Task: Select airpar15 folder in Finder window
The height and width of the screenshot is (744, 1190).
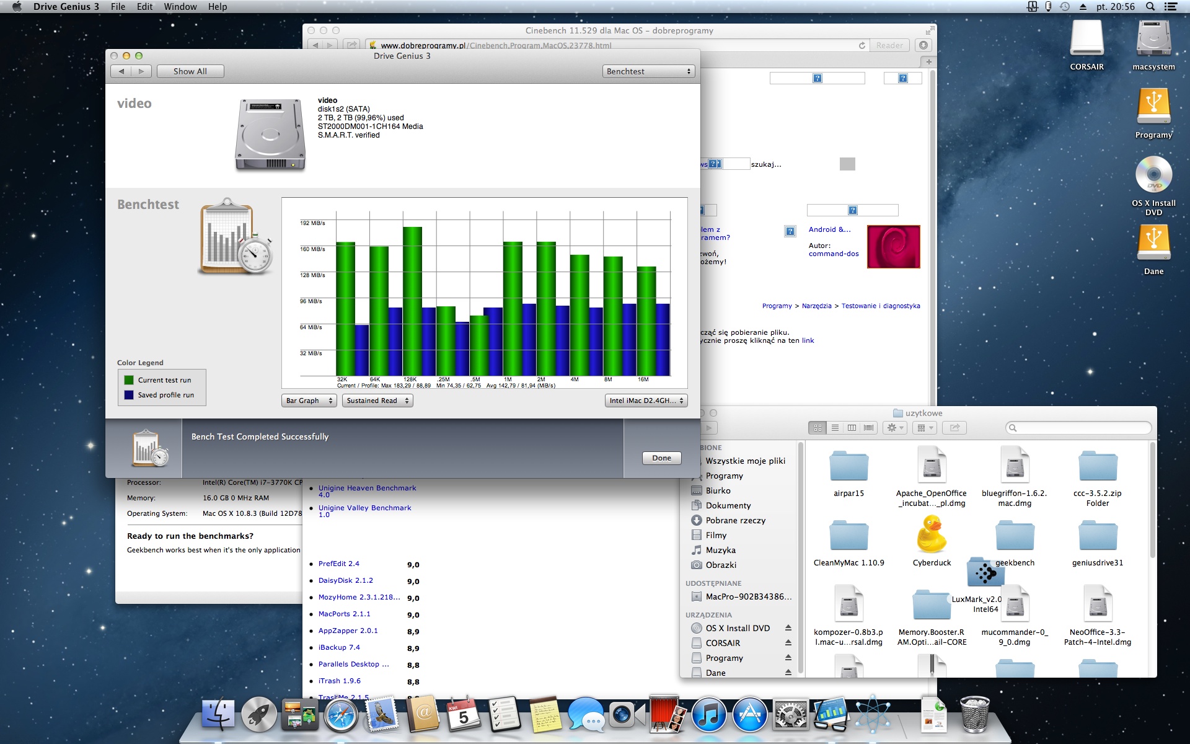Action: point(848,466)
